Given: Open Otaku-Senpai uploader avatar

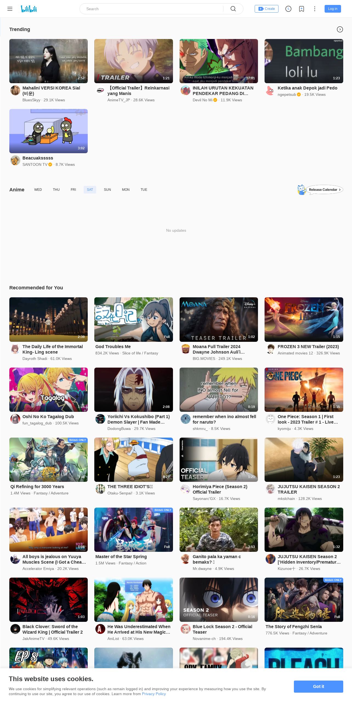Looking at the screenshot, I should (100, 489).
